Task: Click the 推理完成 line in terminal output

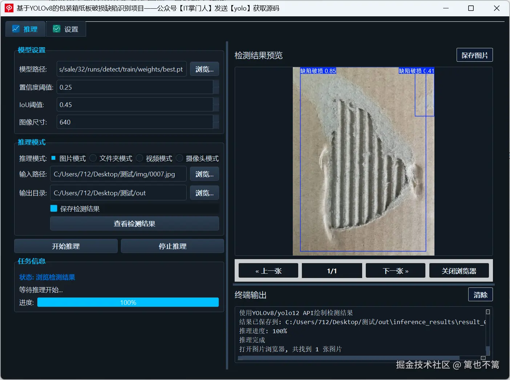Action: [252, 340]
